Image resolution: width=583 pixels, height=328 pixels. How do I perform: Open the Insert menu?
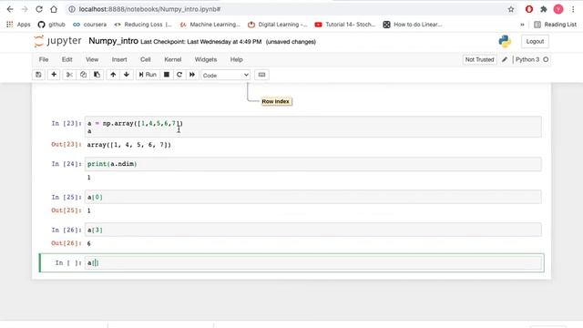pos(119,59)
